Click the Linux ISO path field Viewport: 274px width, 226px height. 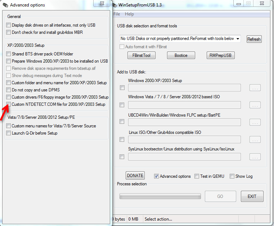[x=184, y=140]
